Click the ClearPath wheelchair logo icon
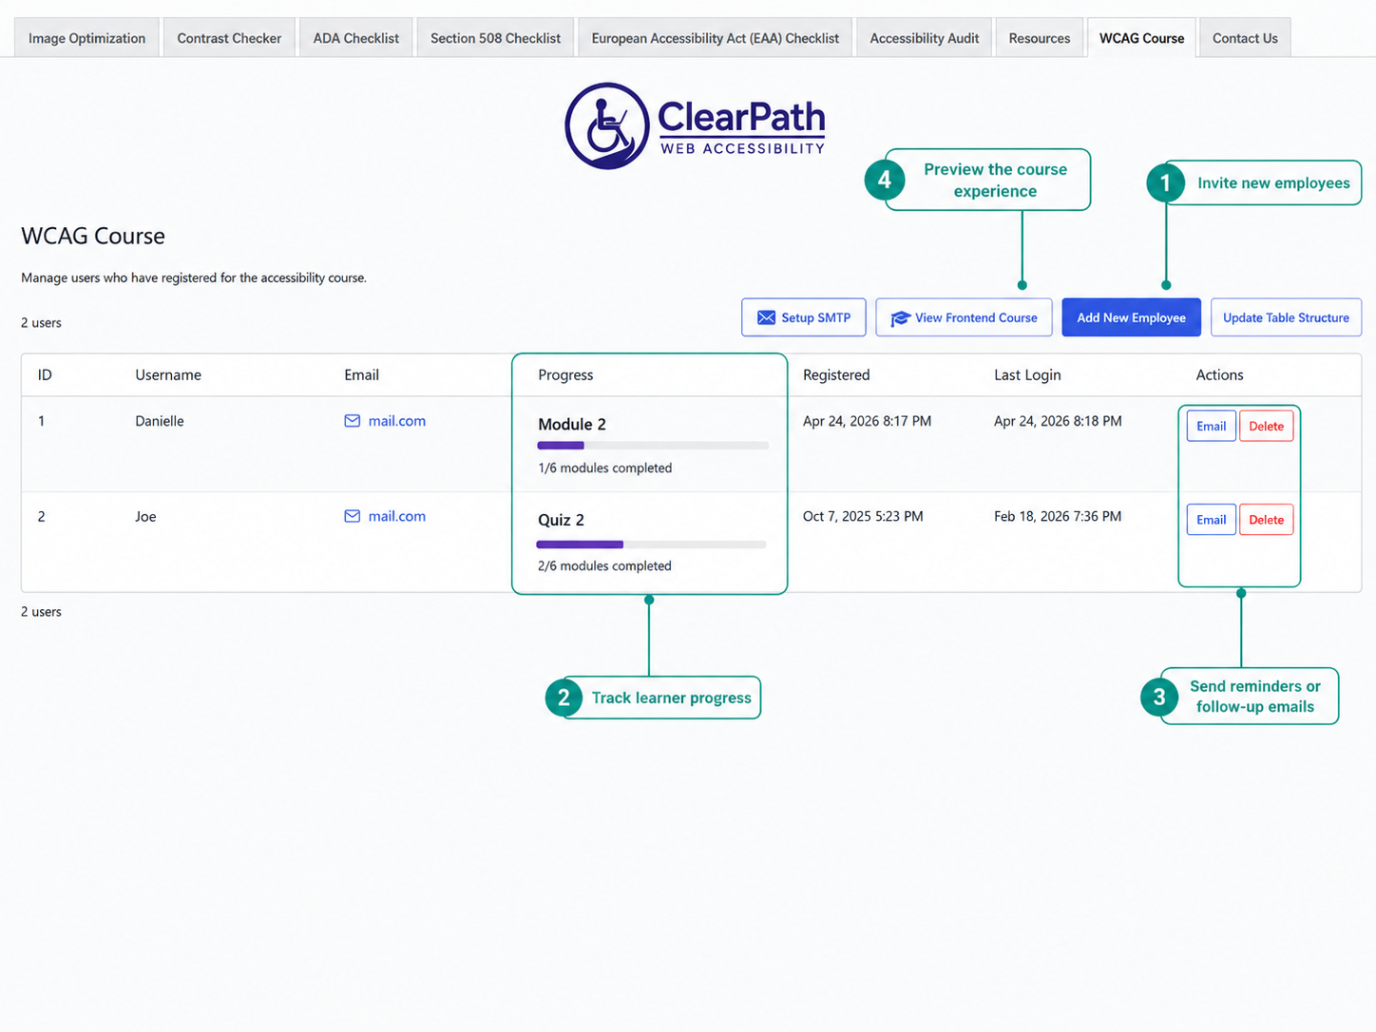This screenshot has height=1032, width=1376. pos(607,126)
